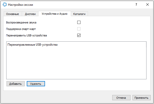
Task: Select the Устройства и Аудио tab
Action: pos(54,14)
